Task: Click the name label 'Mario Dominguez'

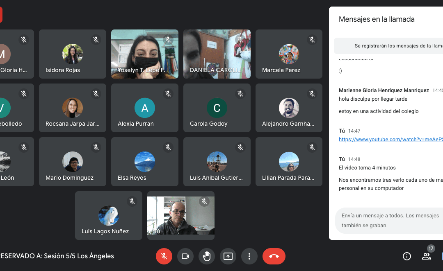Action: coord(69,178)
